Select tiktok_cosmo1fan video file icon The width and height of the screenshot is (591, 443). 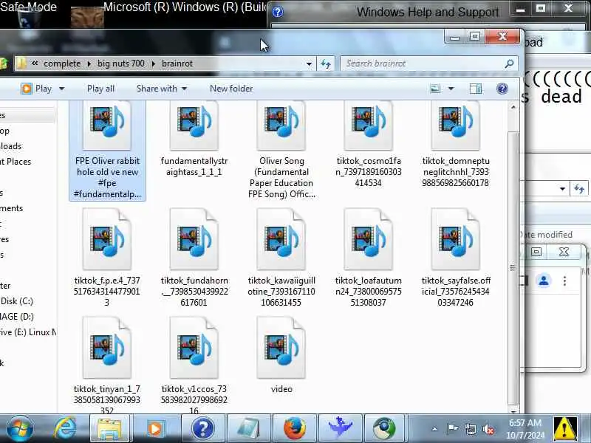pyautogui.click(x=368, y=125)
